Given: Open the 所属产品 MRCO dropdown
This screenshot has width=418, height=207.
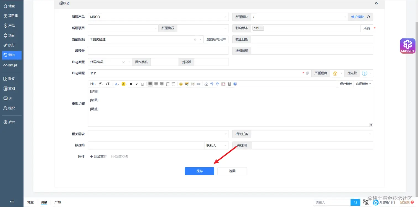Looking at the screenshot, I should tap(158, 17).
